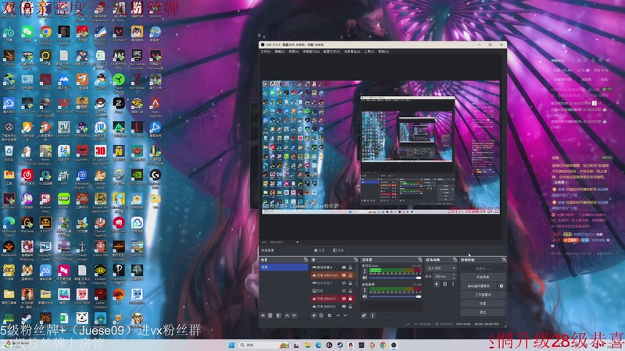Viewport: 625px width, 351px height.
Task: Click 启动虚拟摄像机 virtual camera button
Action: [x=479, y=285]
